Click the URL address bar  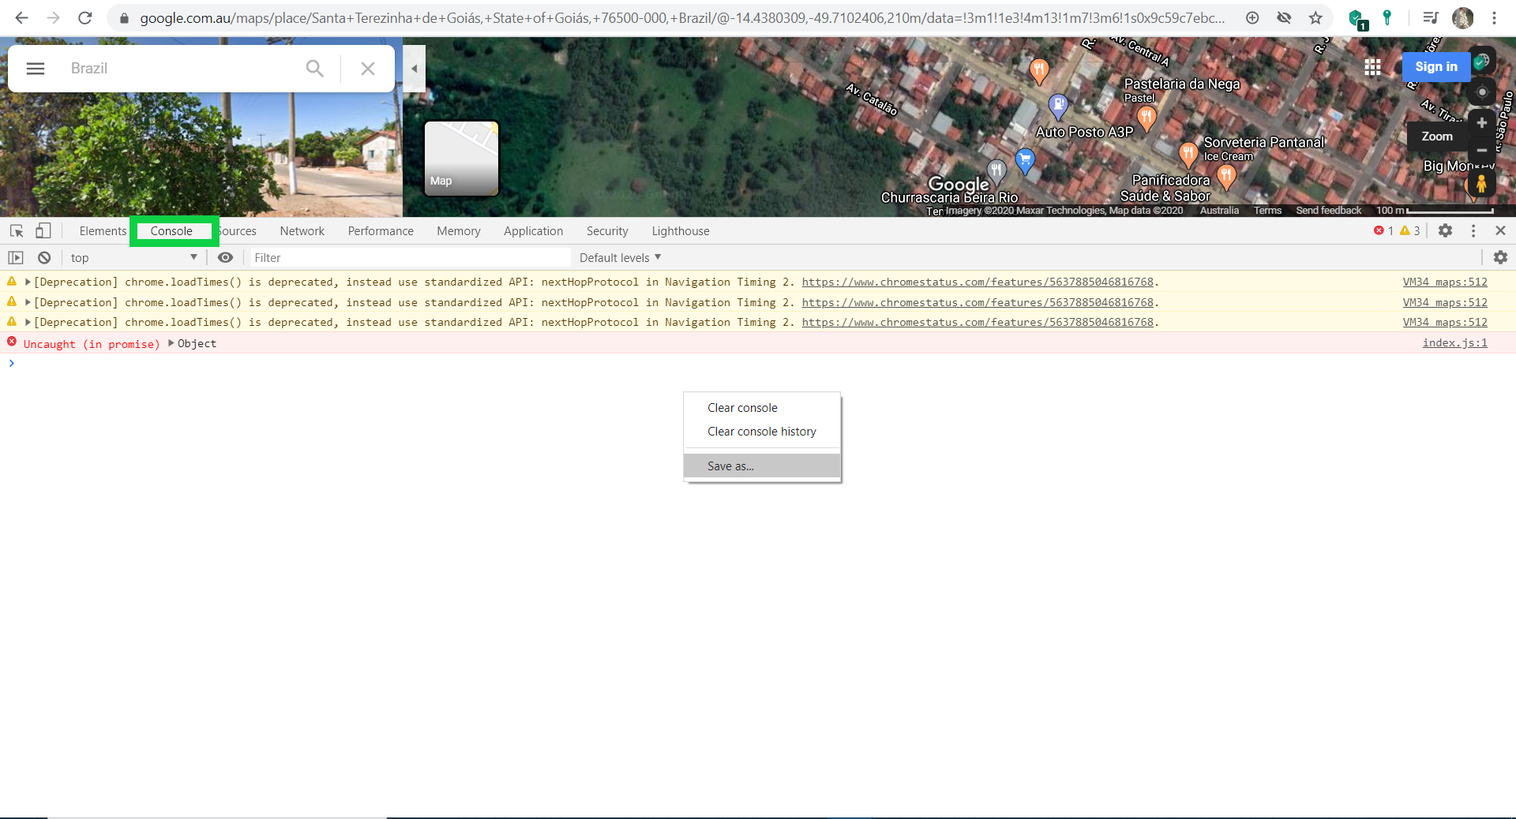coord(682,17)
